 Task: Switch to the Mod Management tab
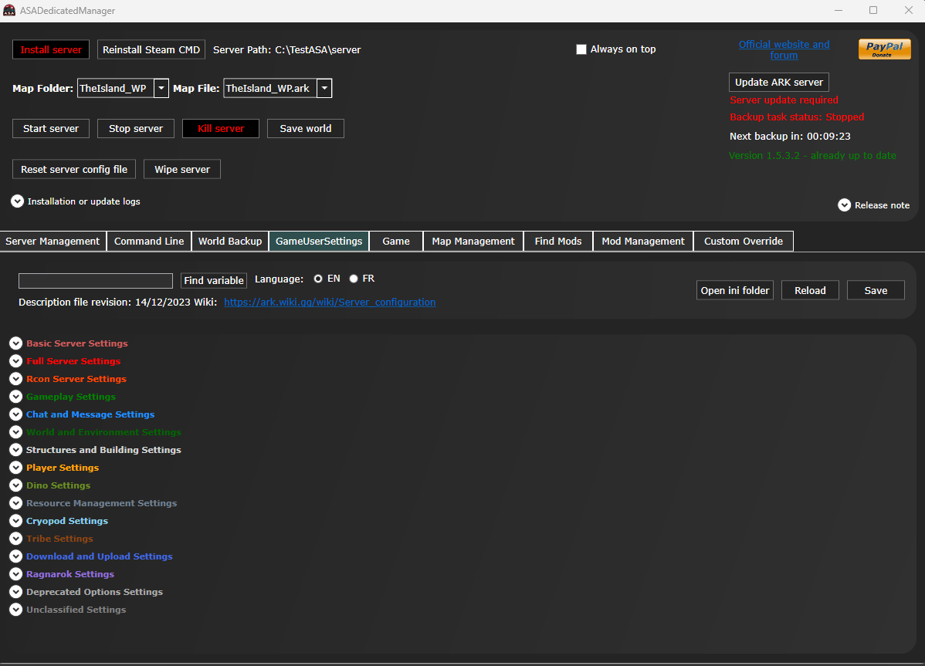click(643, 242)
